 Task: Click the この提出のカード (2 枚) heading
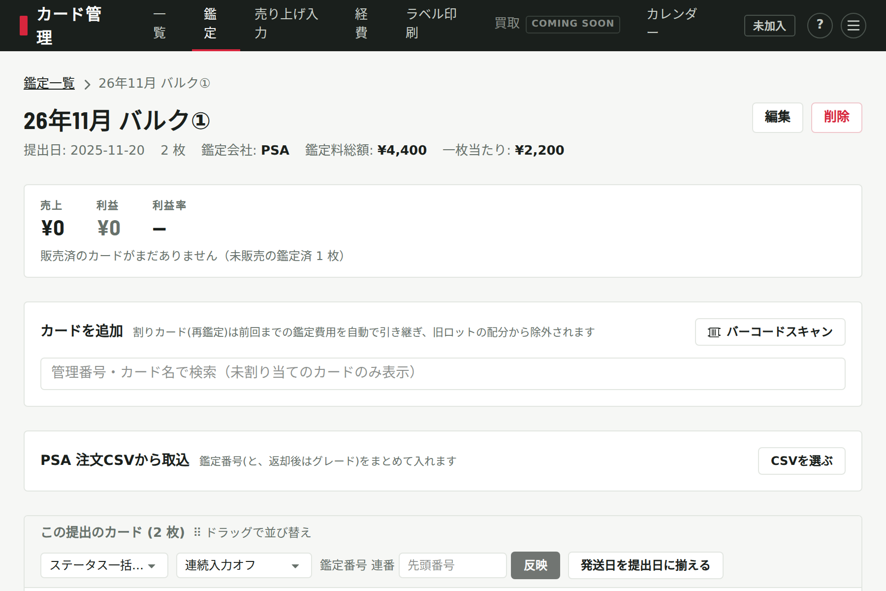pyautogui.click(x=113, y=532)
